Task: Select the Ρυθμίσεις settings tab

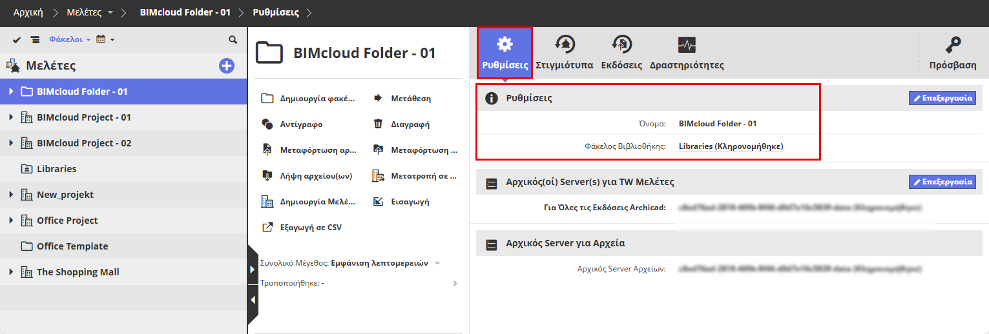Action: click(x=505, y=53)
